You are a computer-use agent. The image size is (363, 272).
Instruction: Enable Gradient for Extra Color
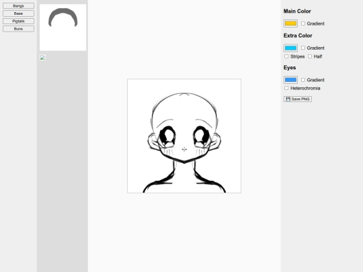click(x=303, y=48)
